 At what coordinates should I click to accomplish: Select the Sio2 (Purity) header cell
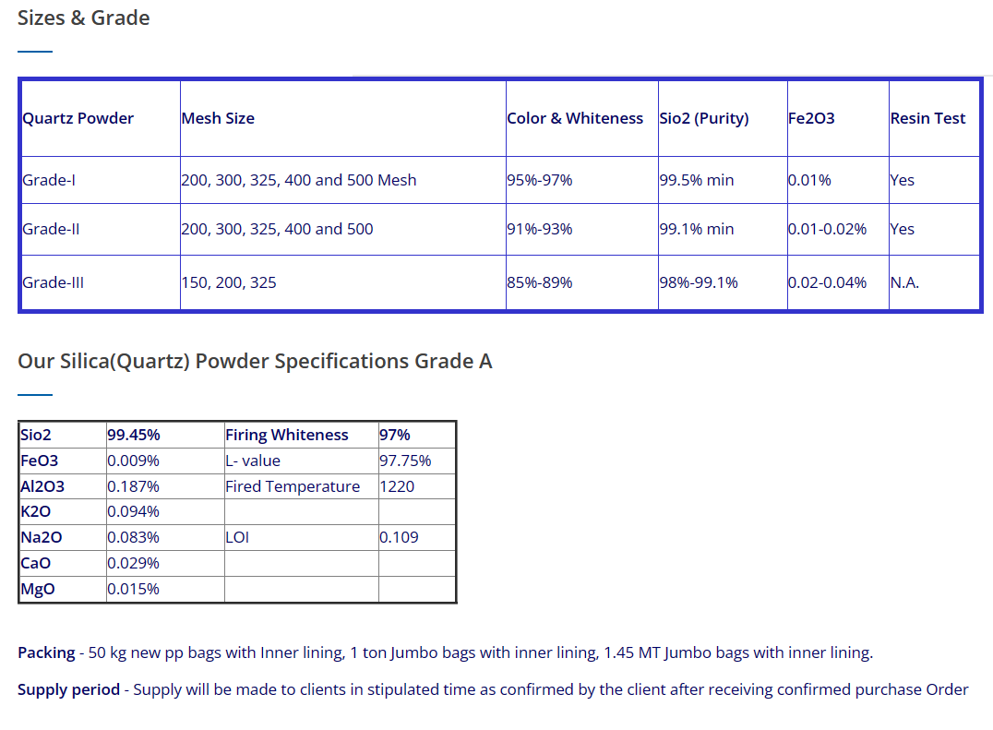[723, 118]
